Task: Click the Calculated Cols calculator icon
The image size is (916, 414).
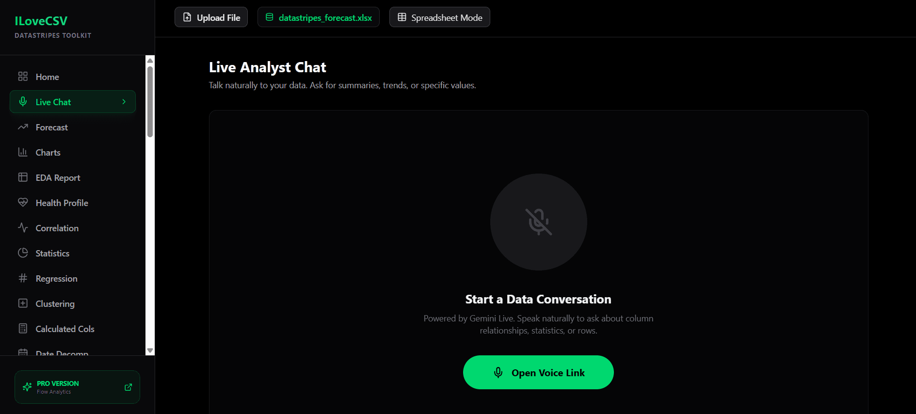Action: 23,328
